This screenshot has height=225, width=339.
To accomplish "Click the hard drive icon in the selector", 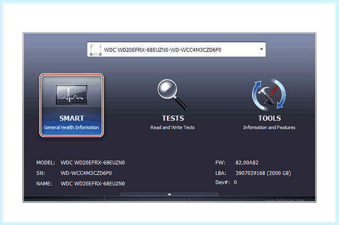I will pyautogui.click(x=95, y=50).
